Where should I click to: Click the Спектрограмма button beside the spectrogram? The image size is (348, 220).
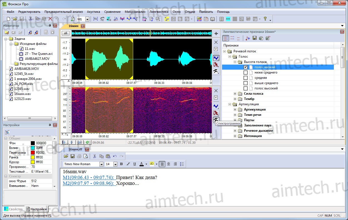(x=216, y=120)
